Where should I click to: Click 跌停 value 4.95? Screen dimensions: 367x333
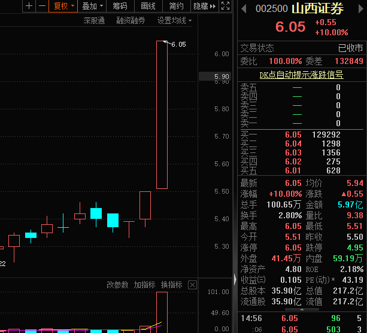(x=355, y=248)
